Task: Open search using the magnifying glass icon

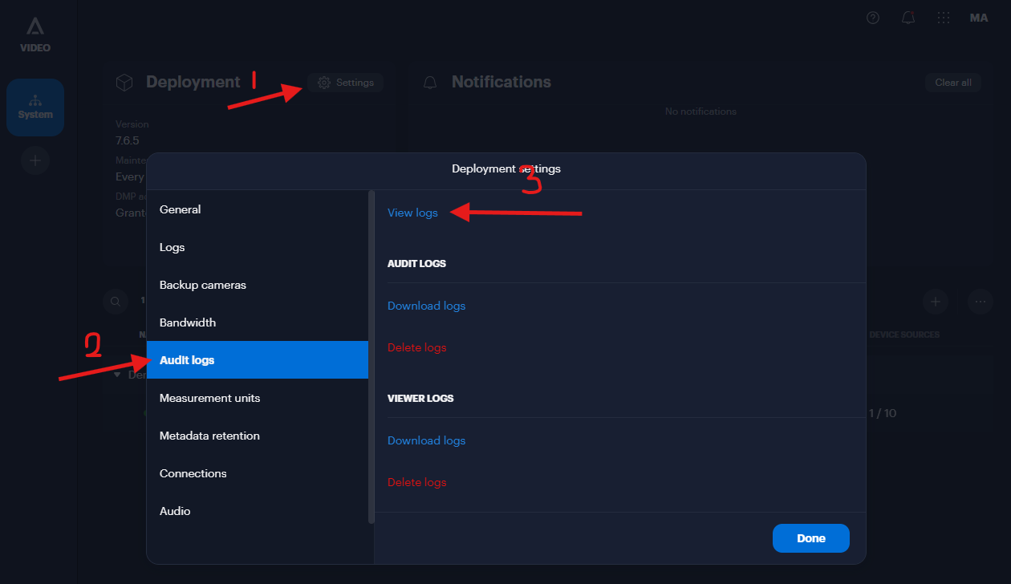Action: pos(115,302)
